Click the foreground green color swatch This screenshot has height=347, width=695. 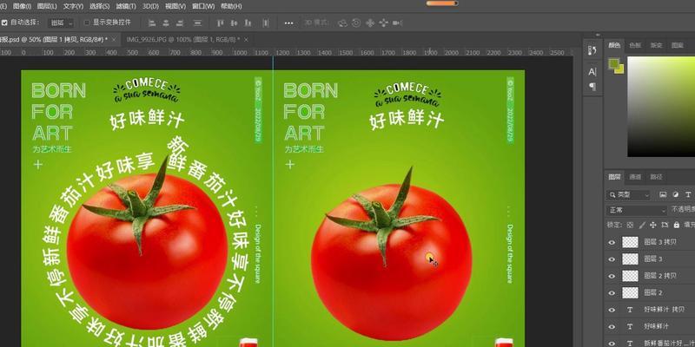click(613, 63)
